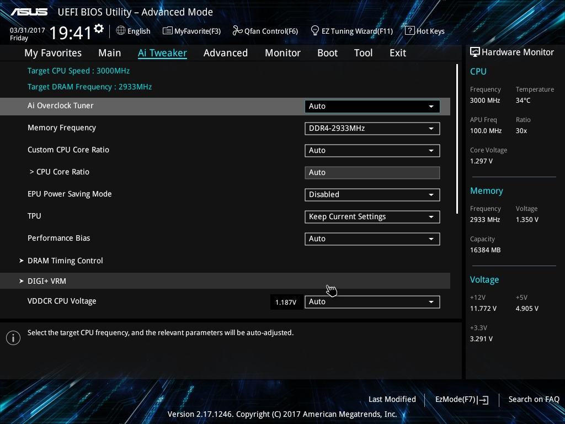Viewport: 565px width, 424px height.
Task: Switch to the Tool tab
Action: [363, 53]
